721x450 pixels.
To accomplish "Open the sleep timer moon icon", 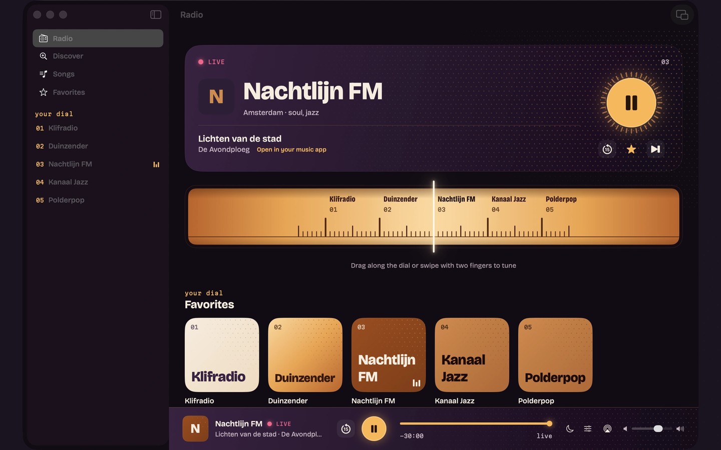I will tap(570, 429).
